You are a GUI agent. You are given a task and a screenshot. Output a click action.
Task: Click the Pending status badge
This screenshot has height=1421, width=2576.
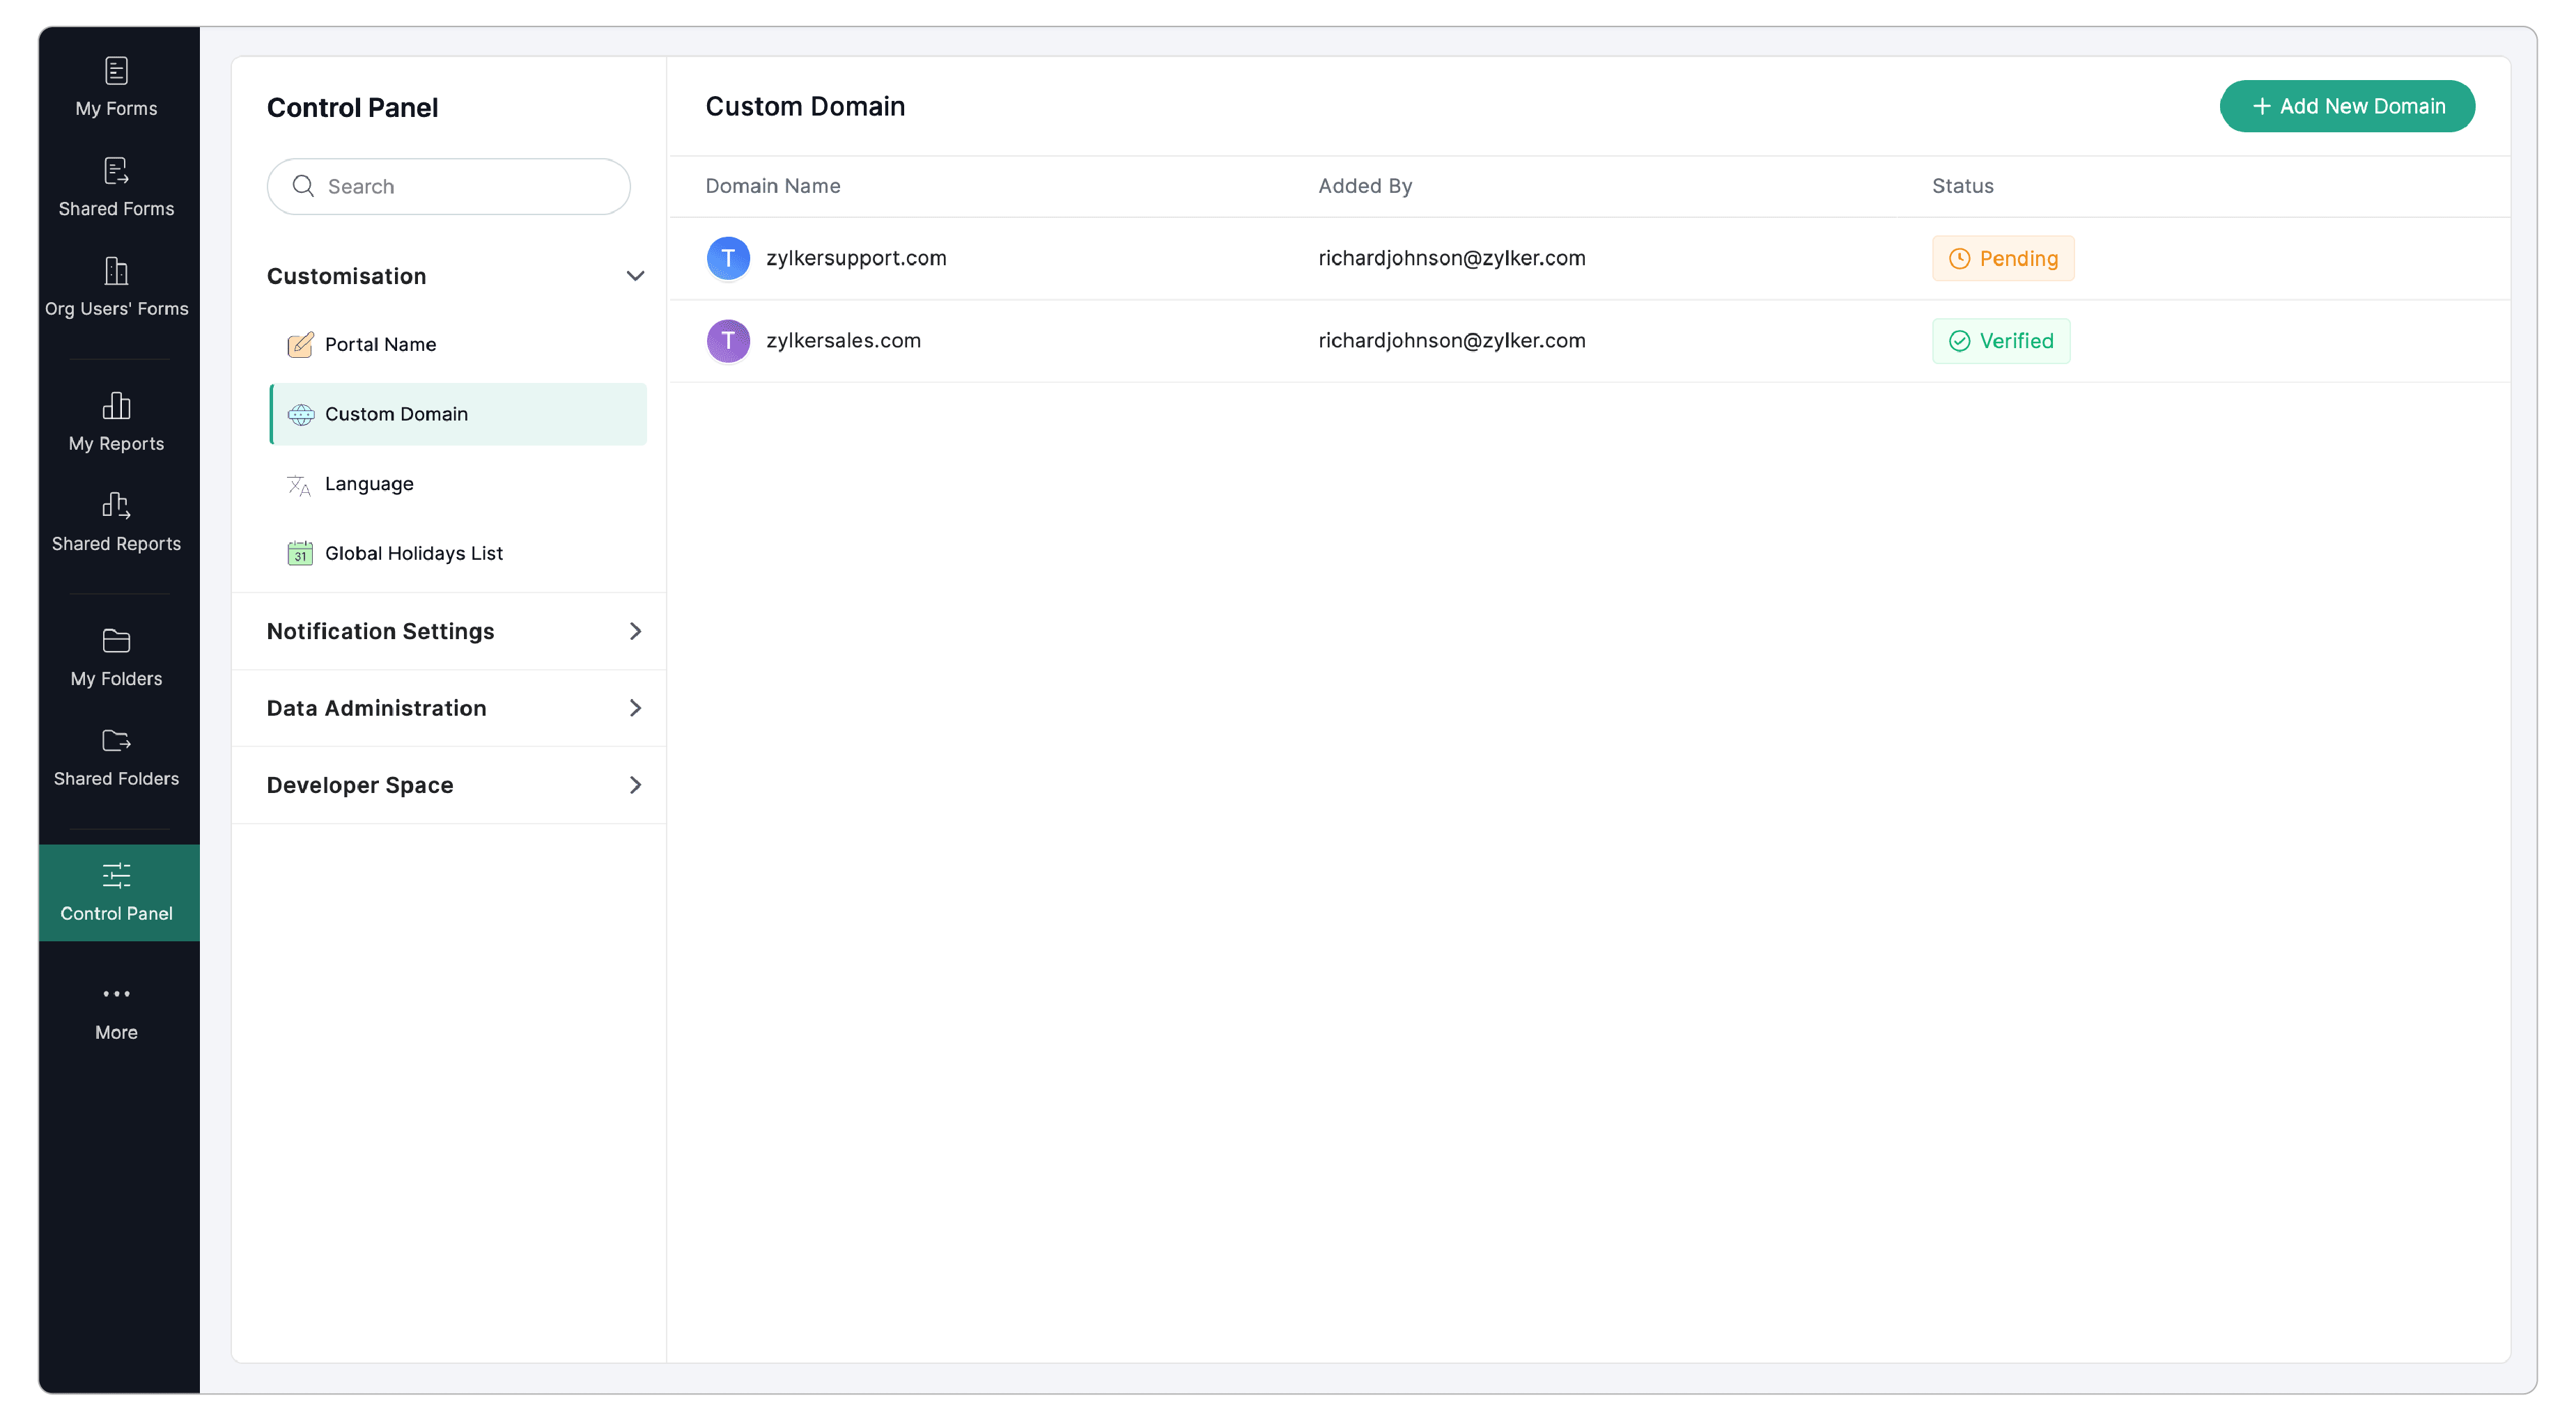point(2002,258)
